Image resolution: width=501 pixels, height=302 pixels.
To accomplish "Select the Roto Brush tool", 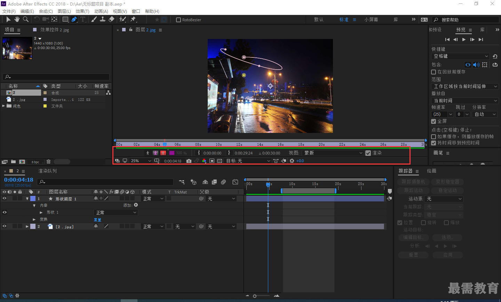I will coord(122,19).
